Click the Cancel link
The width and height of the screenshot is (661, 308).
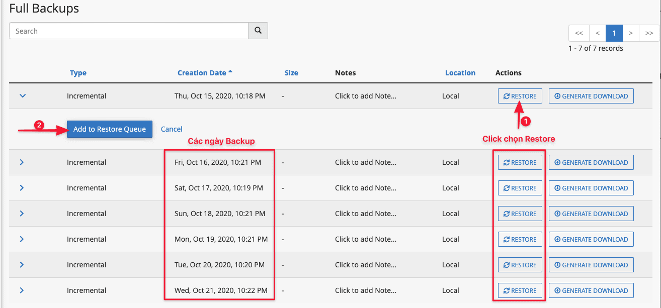(x=172, y=129)
